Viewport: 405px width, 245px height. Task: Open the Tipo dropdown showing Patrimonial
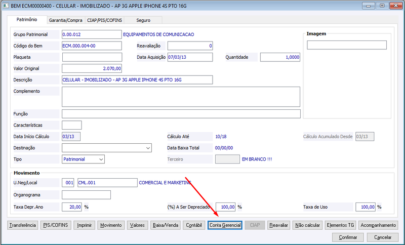click(x=83, y=159)
